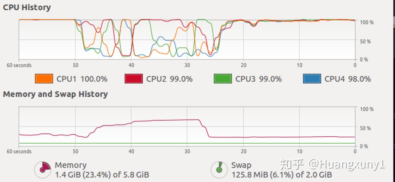395x182 pixels.
Task: Click the Swap 125.8 MiB usage text
Action: [282, 175]
